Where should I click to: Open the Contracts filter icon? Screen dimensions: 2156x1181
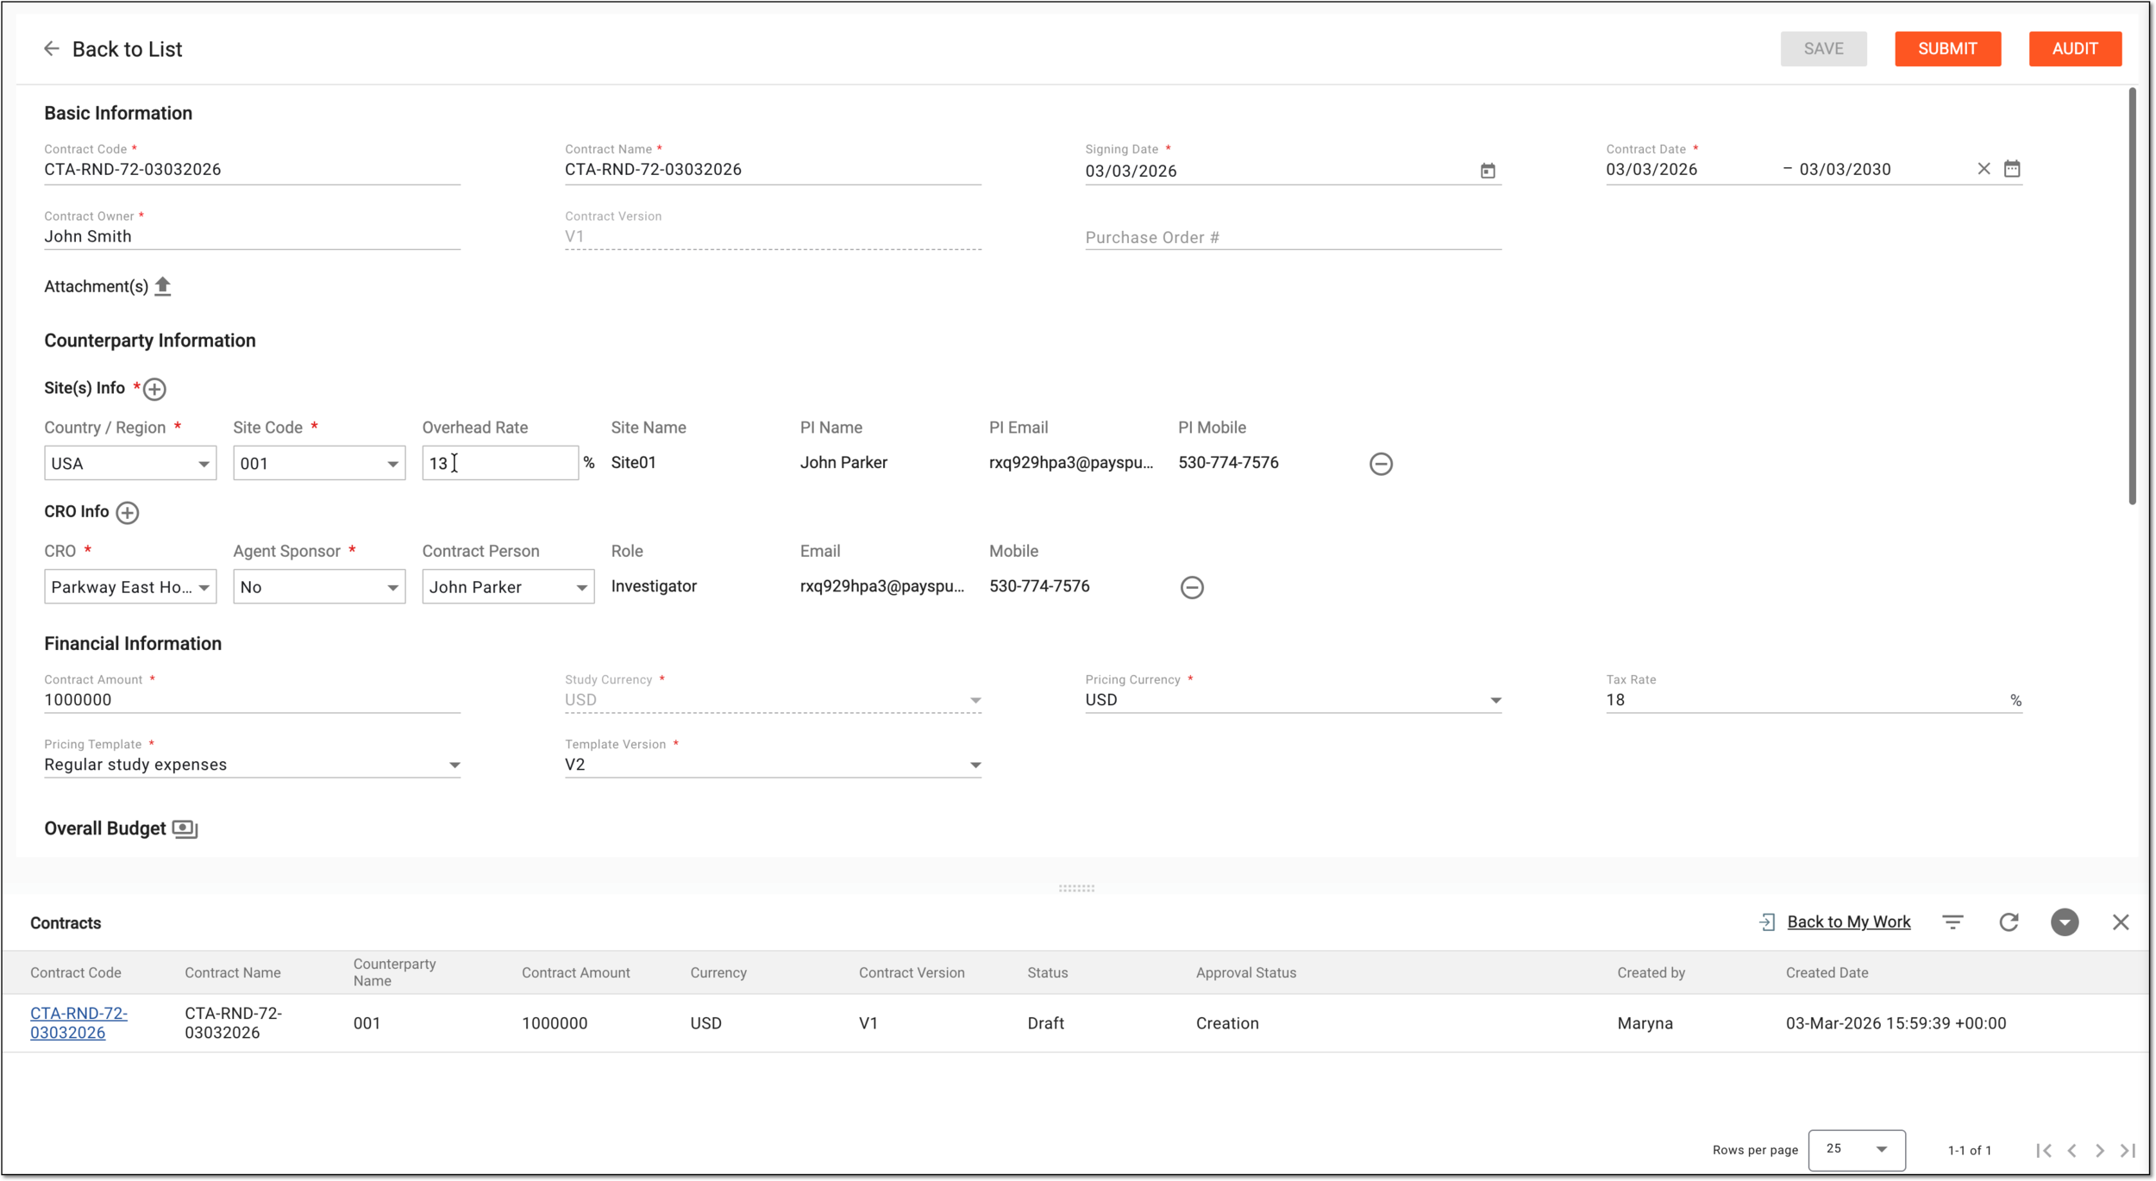(1952, 922)
